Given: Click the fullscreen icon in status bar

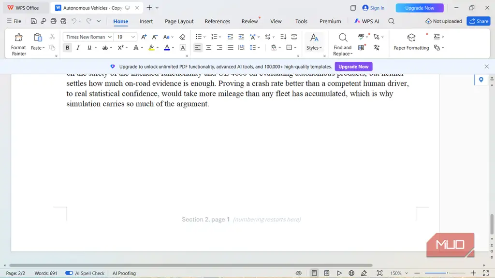Looking at the screenshot, I should 486,273.
